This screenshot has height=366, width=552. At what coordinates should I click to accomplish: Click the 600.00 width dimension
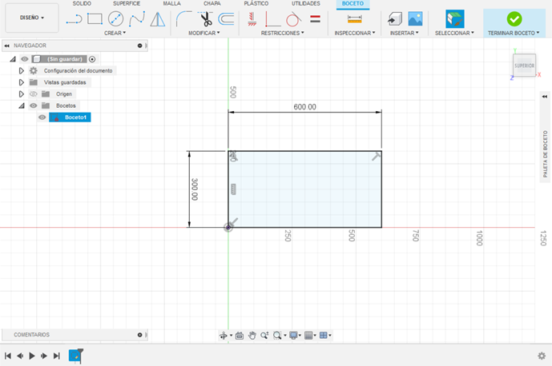pyautogui.click(x=305, y=107)
